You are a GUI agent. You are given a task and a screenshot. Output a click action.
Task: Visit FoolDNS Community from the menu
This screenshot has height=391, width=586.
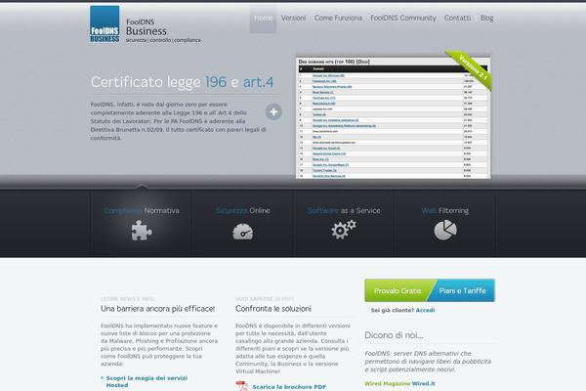coord(403,18)
